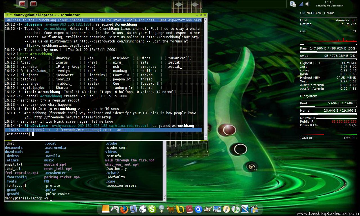Launch Skype from the dock
This screenshot has width=360, height=216.
coord(152,209)
